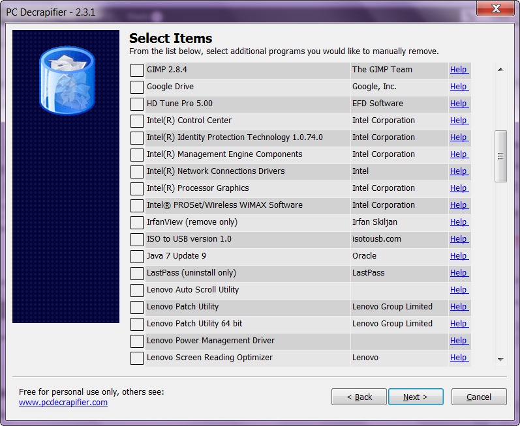Check the Lenovo Patch Utility 64 bit checkbox

pos(136,324)
